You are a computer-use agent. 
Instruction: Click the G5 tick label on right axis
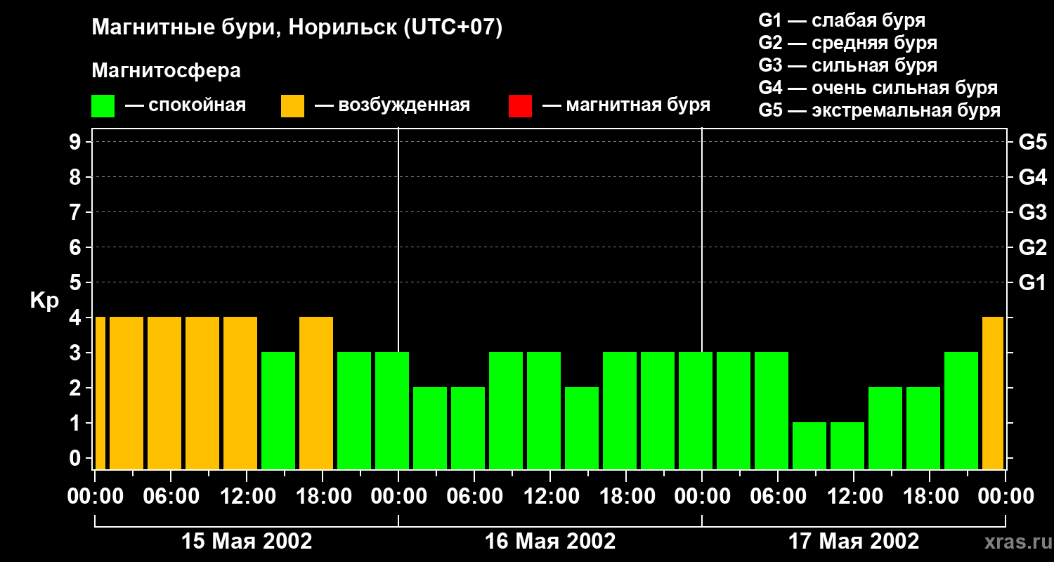pyautogui.click(x=1032, y=143)
